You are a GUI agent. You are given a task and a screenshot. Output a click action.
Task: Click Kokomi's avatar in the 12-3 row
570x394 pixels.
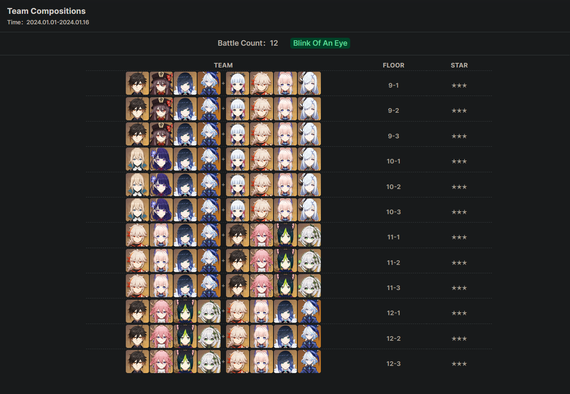[261, 362]
